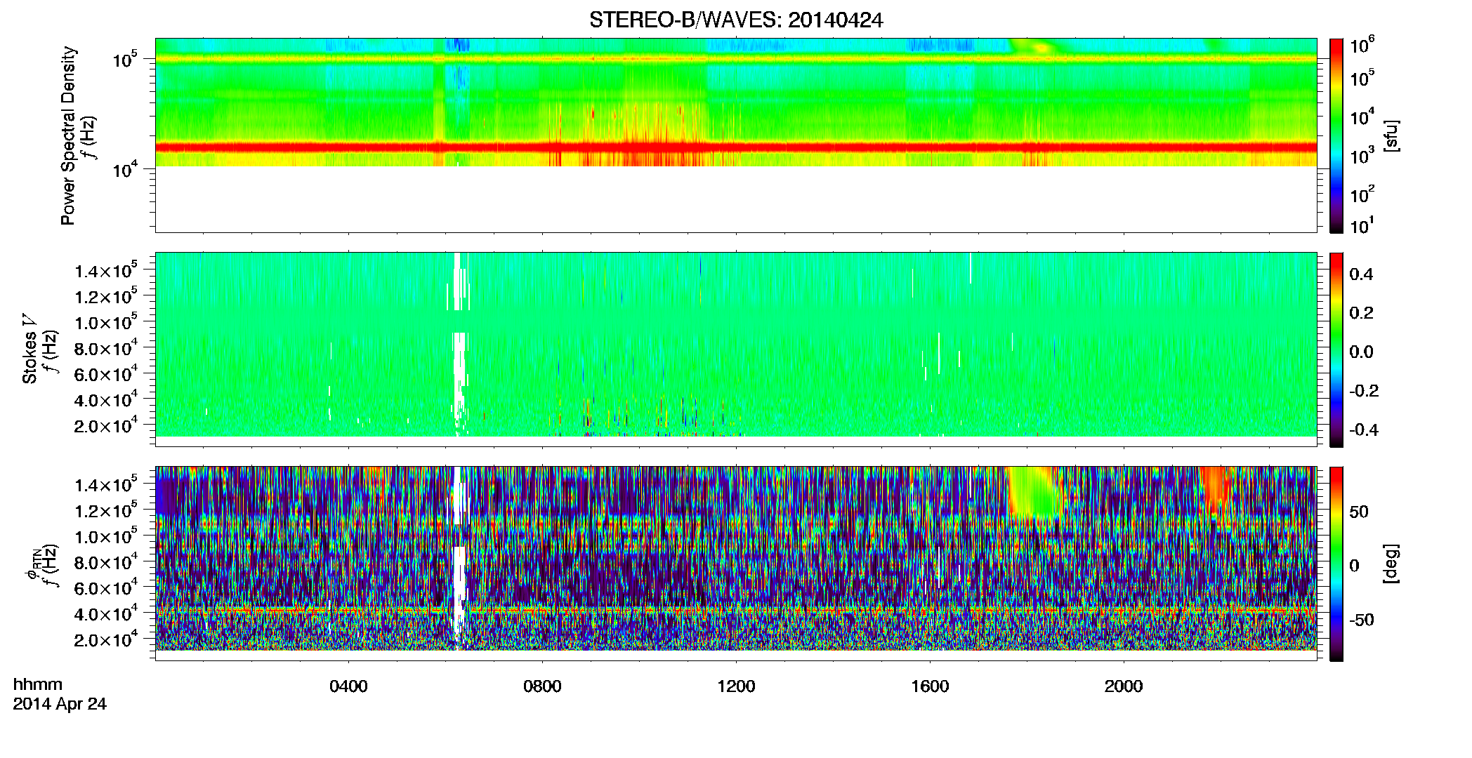Image resolution: width=1472 pixels, height=758 pixels.
Task: Click the 50 degree color bar tick label
Action: point(1359,512)
